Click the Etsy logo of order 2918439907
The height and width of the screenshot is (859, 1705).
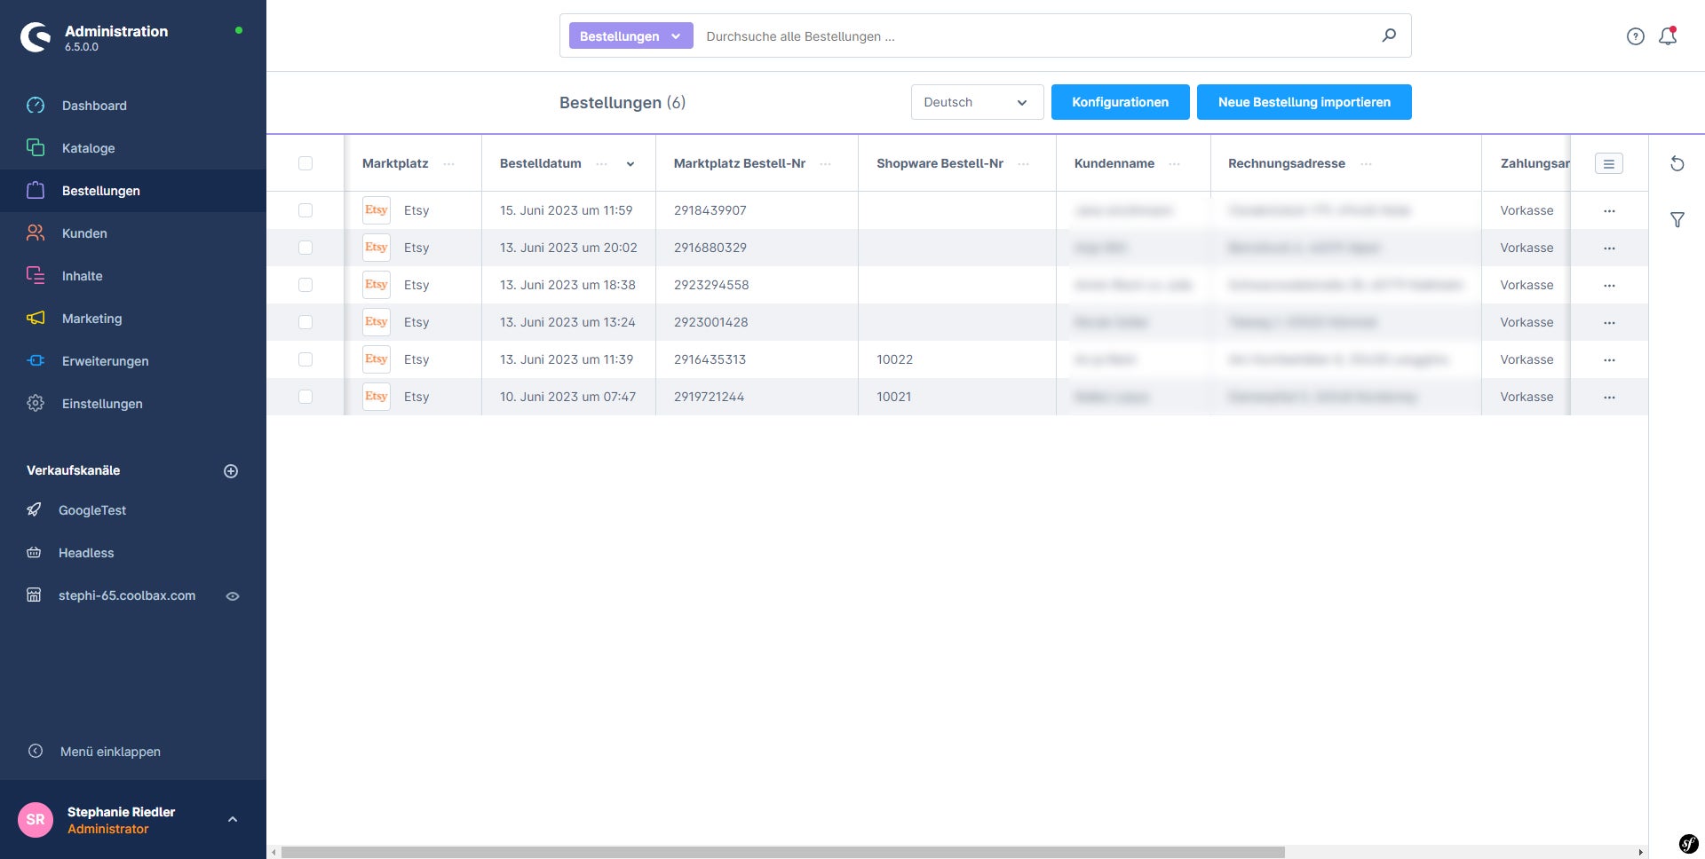[x=377, y=210]
